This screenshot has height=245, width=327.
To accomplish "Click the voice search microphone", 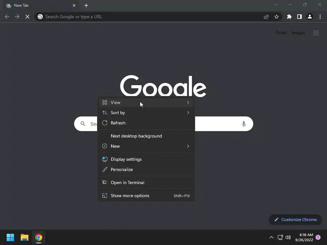I will pyautogui.click(x=244, y=124).
